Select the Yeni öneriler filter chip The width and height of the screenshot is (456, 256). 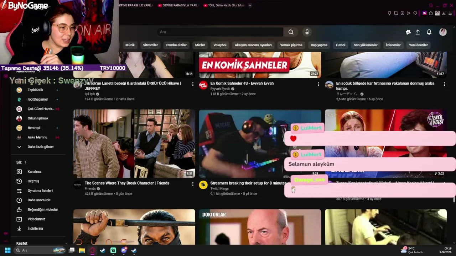[418, 45]
